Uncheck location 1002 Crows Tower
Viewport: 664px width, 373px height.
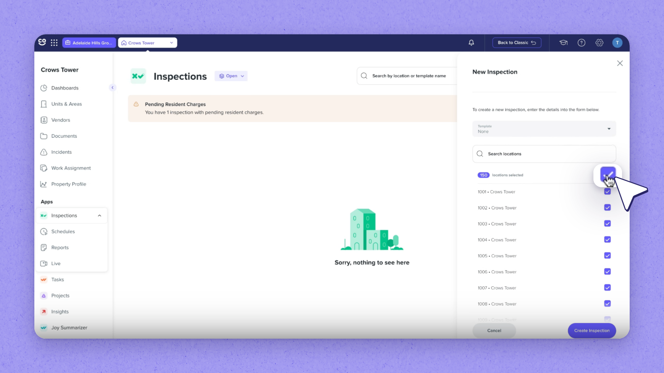607,207
